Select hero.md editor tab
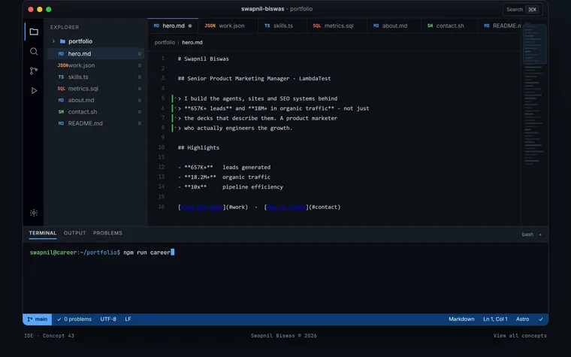The height and width of the screenshot is (357, 571). 173,26
